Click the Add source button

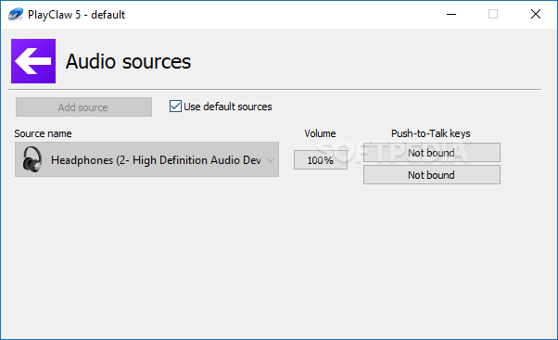tap(83, 107)
